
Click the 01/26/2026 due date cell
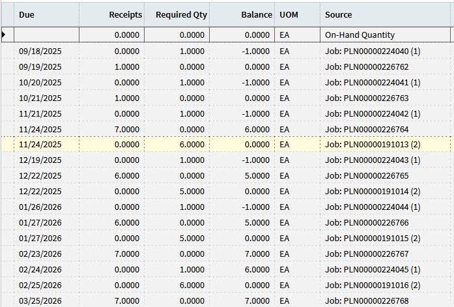tap(46, 207)
